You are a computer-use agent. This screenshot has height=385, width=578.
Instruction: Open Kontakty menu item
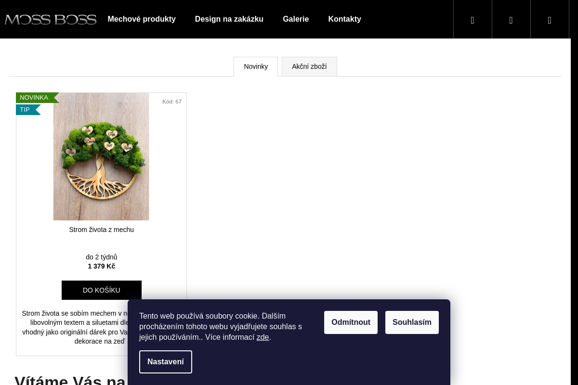[344, 19]
